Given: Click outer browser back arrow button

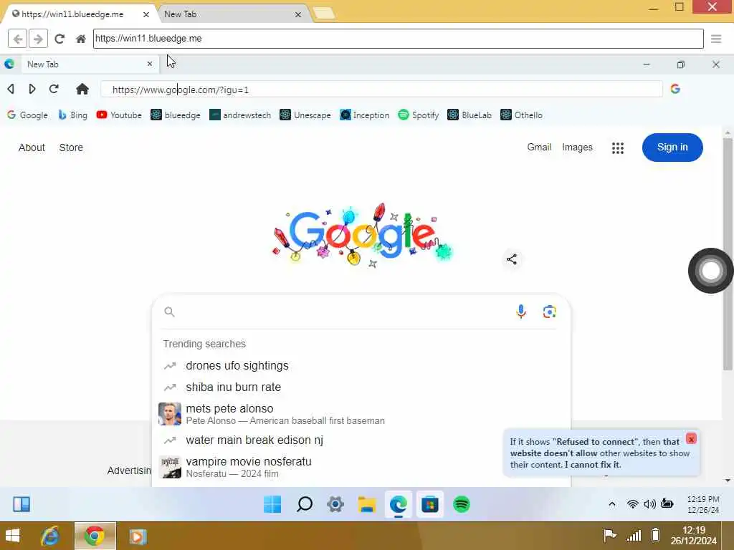Looking at the screenshot, I should 18,39.
